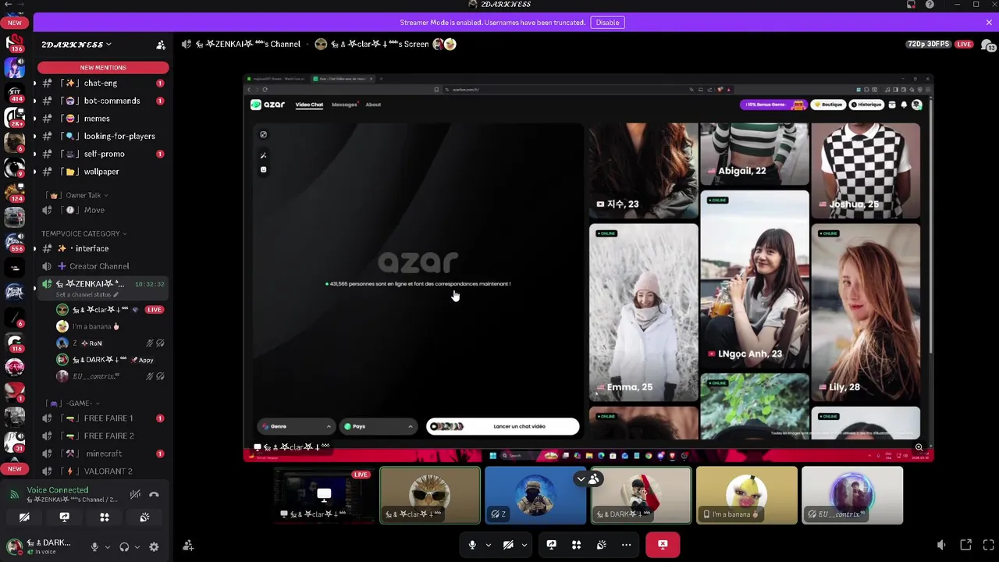The image size is (999, 562).
Task: Pop out the stream window
Action: [x=965, y=545]
